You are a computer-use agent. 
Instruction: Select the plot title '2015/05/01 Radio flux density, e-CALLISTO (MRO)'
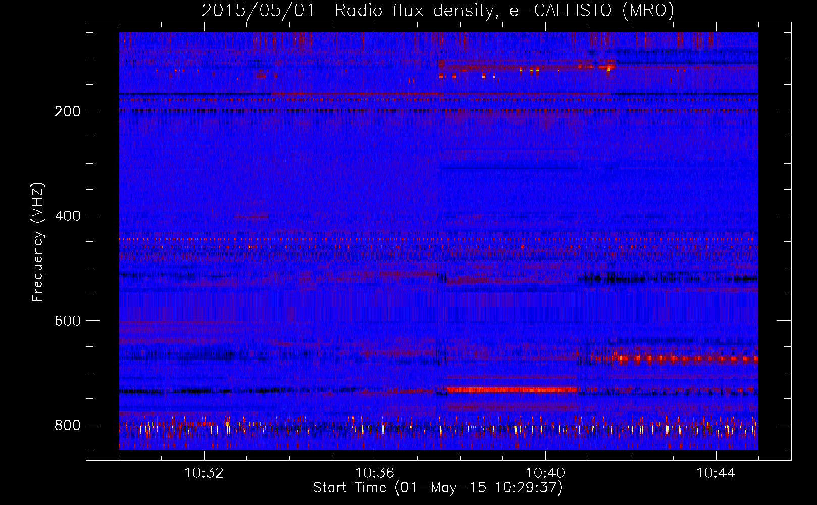point(438,10)
